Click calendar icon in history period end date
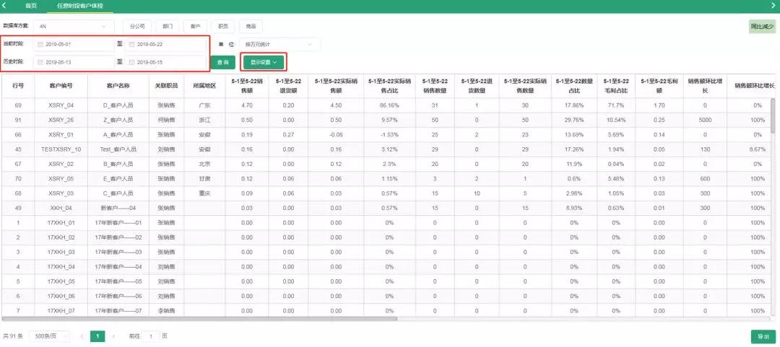This screenshot has height=347, width=780. (x=132, y=62)
